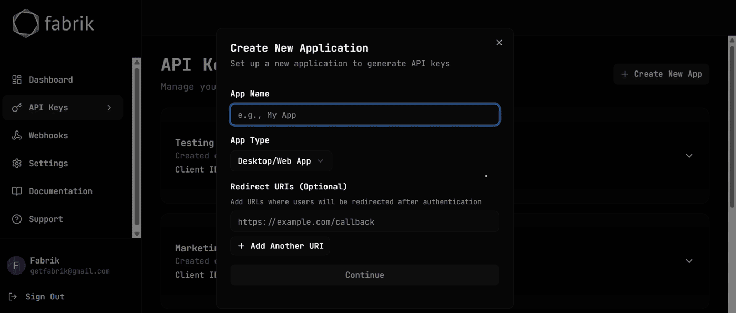Close the Create New Application dialog
This screenshot has width=736, height=313.
[x=499, y=43]
